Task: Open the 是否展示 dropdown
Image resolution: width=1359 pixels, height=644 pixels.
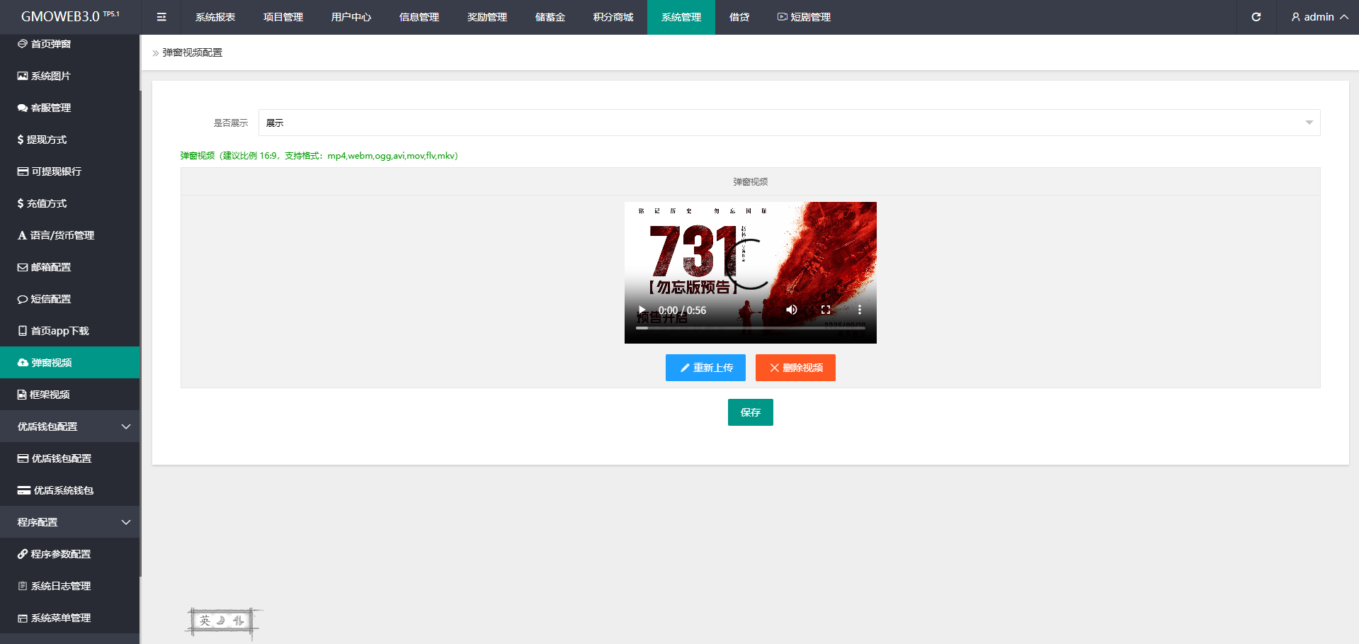Action: pyautogui.click(x=788, y=123)
